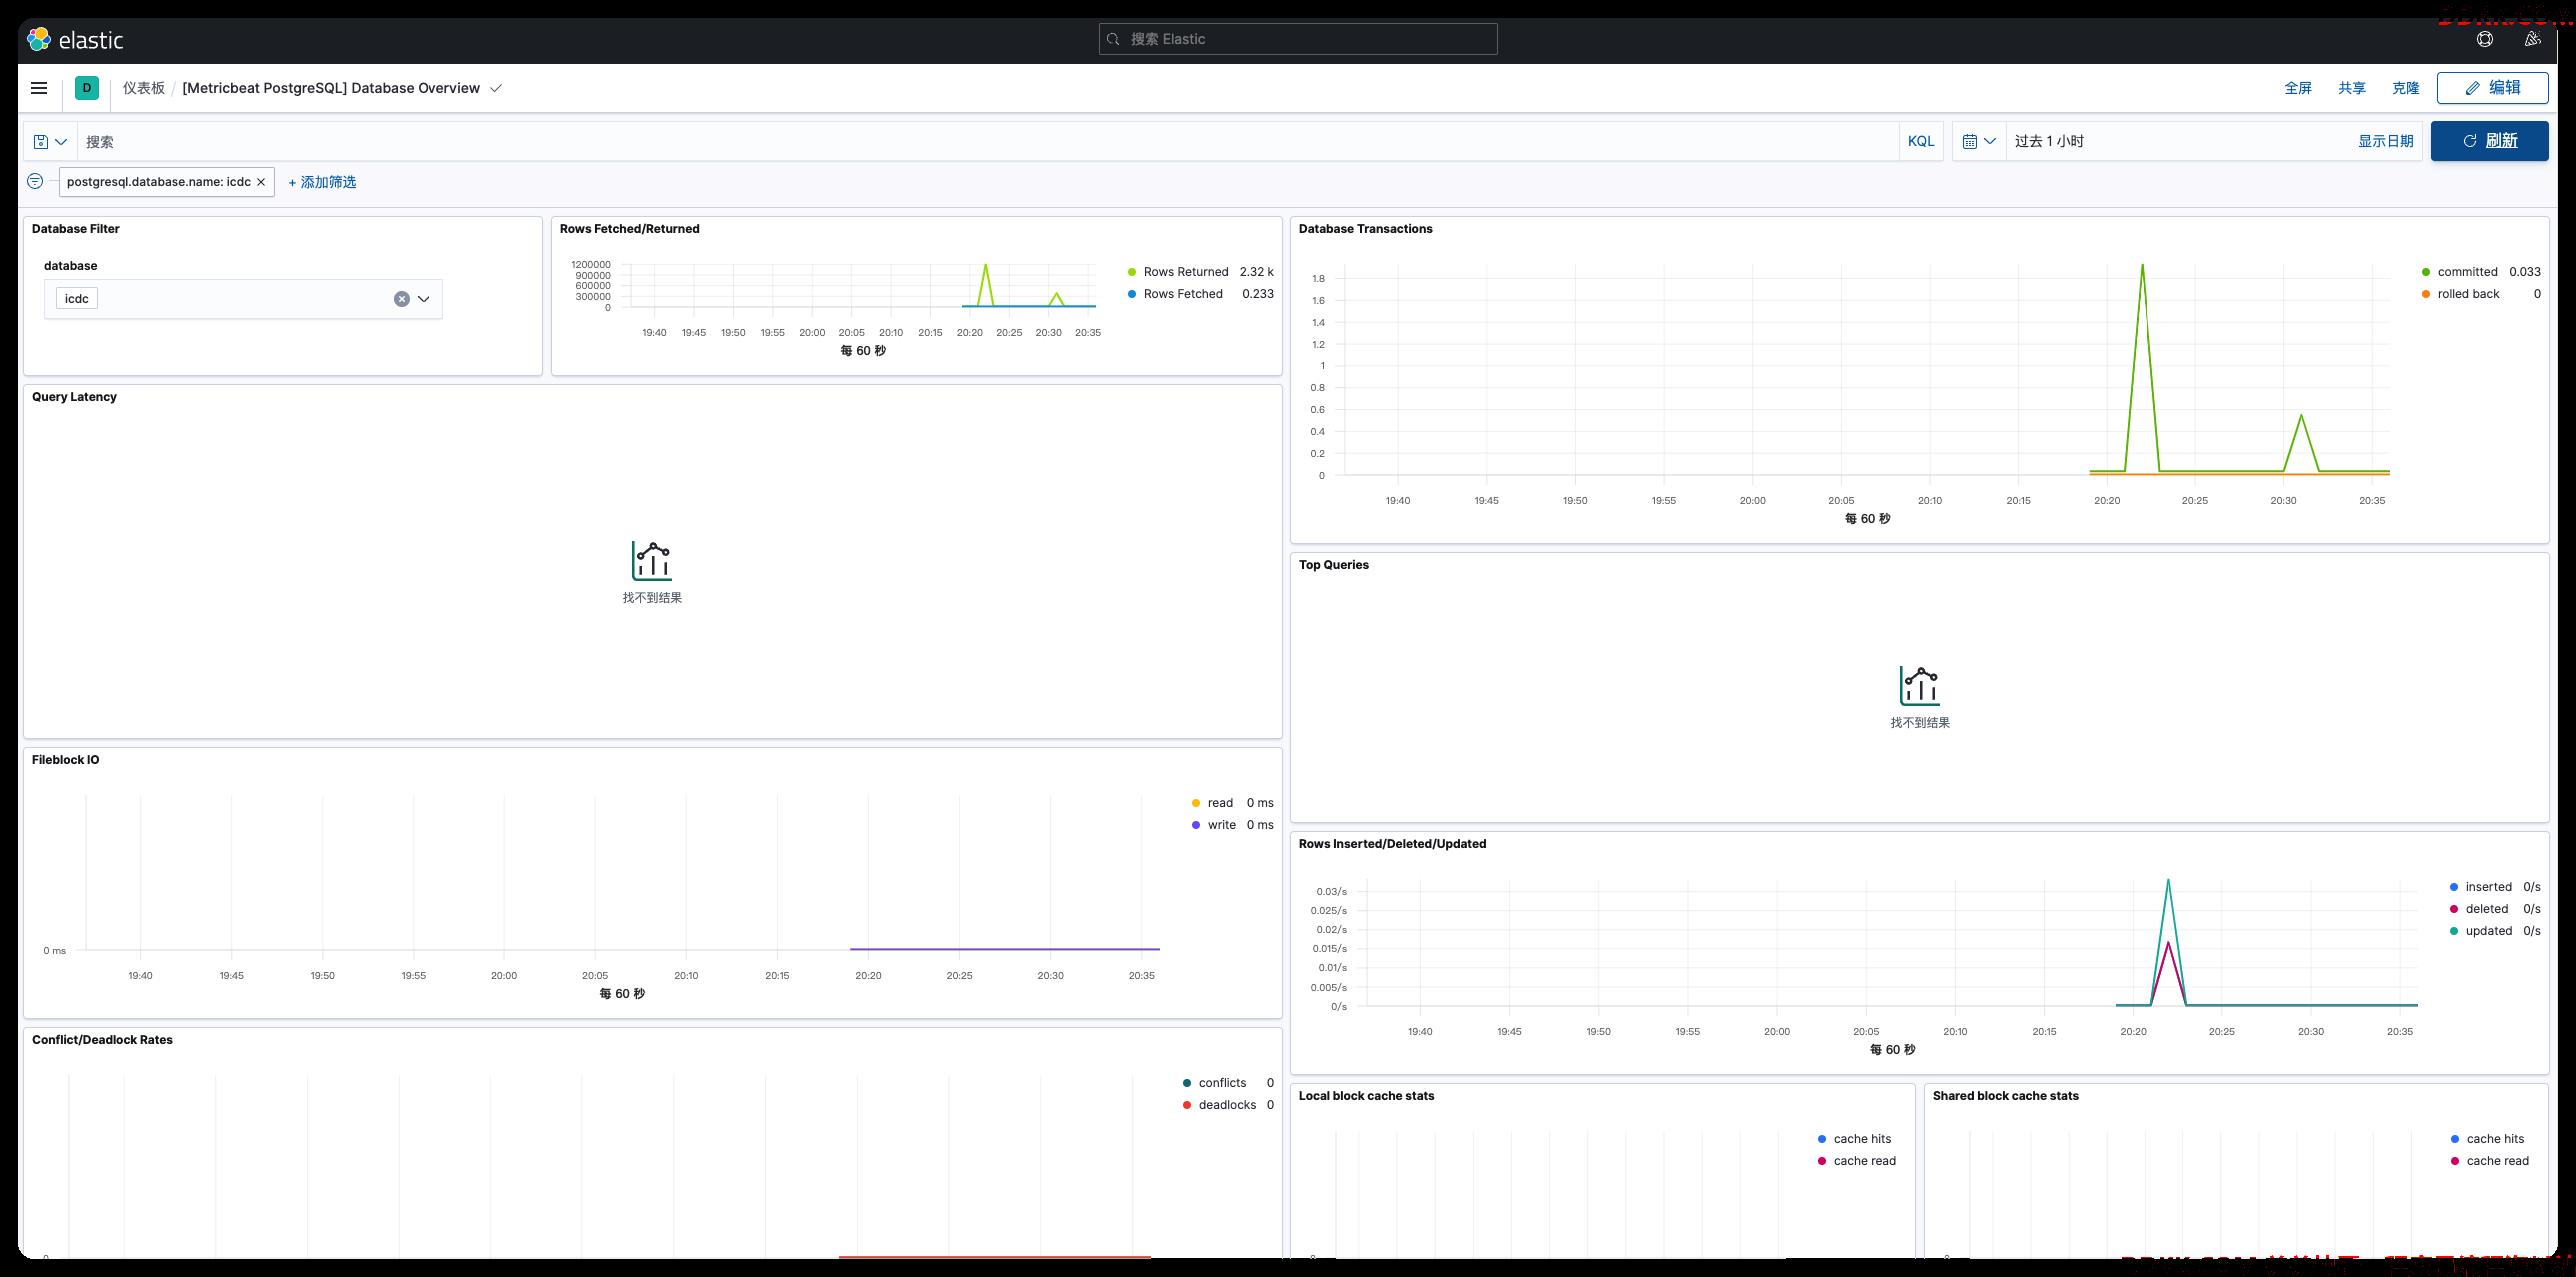Image resolution: width=2576 pixels, height=1277 pixels.
Task: Click the Conflict/Deadlock Rates panel title
Action: (x=102, y=1041)
